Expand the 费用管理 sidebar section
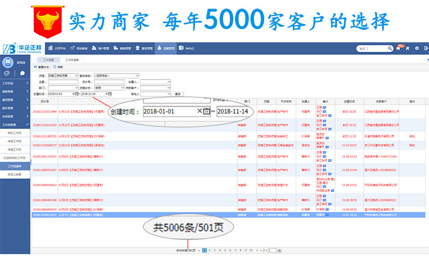Viewport: 429px width, 265px height. pos(15,100)
